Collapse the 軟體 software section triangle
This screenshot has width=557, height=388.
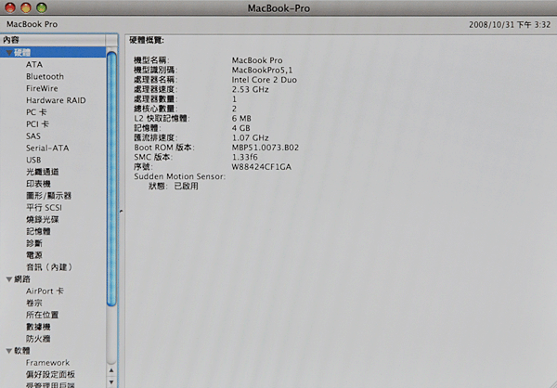pos(9,351)
